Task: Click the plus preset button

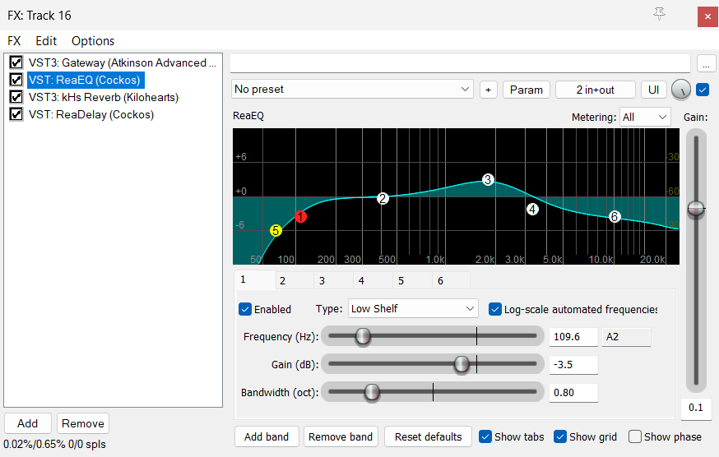Action: click(x=489, y=90)
